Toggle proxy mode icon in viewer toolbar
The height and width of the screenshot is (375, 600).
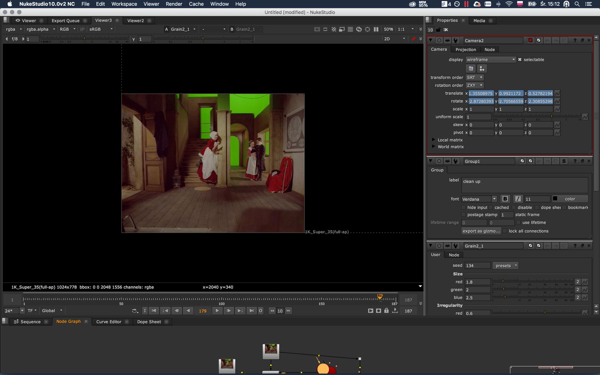[342, 29]
